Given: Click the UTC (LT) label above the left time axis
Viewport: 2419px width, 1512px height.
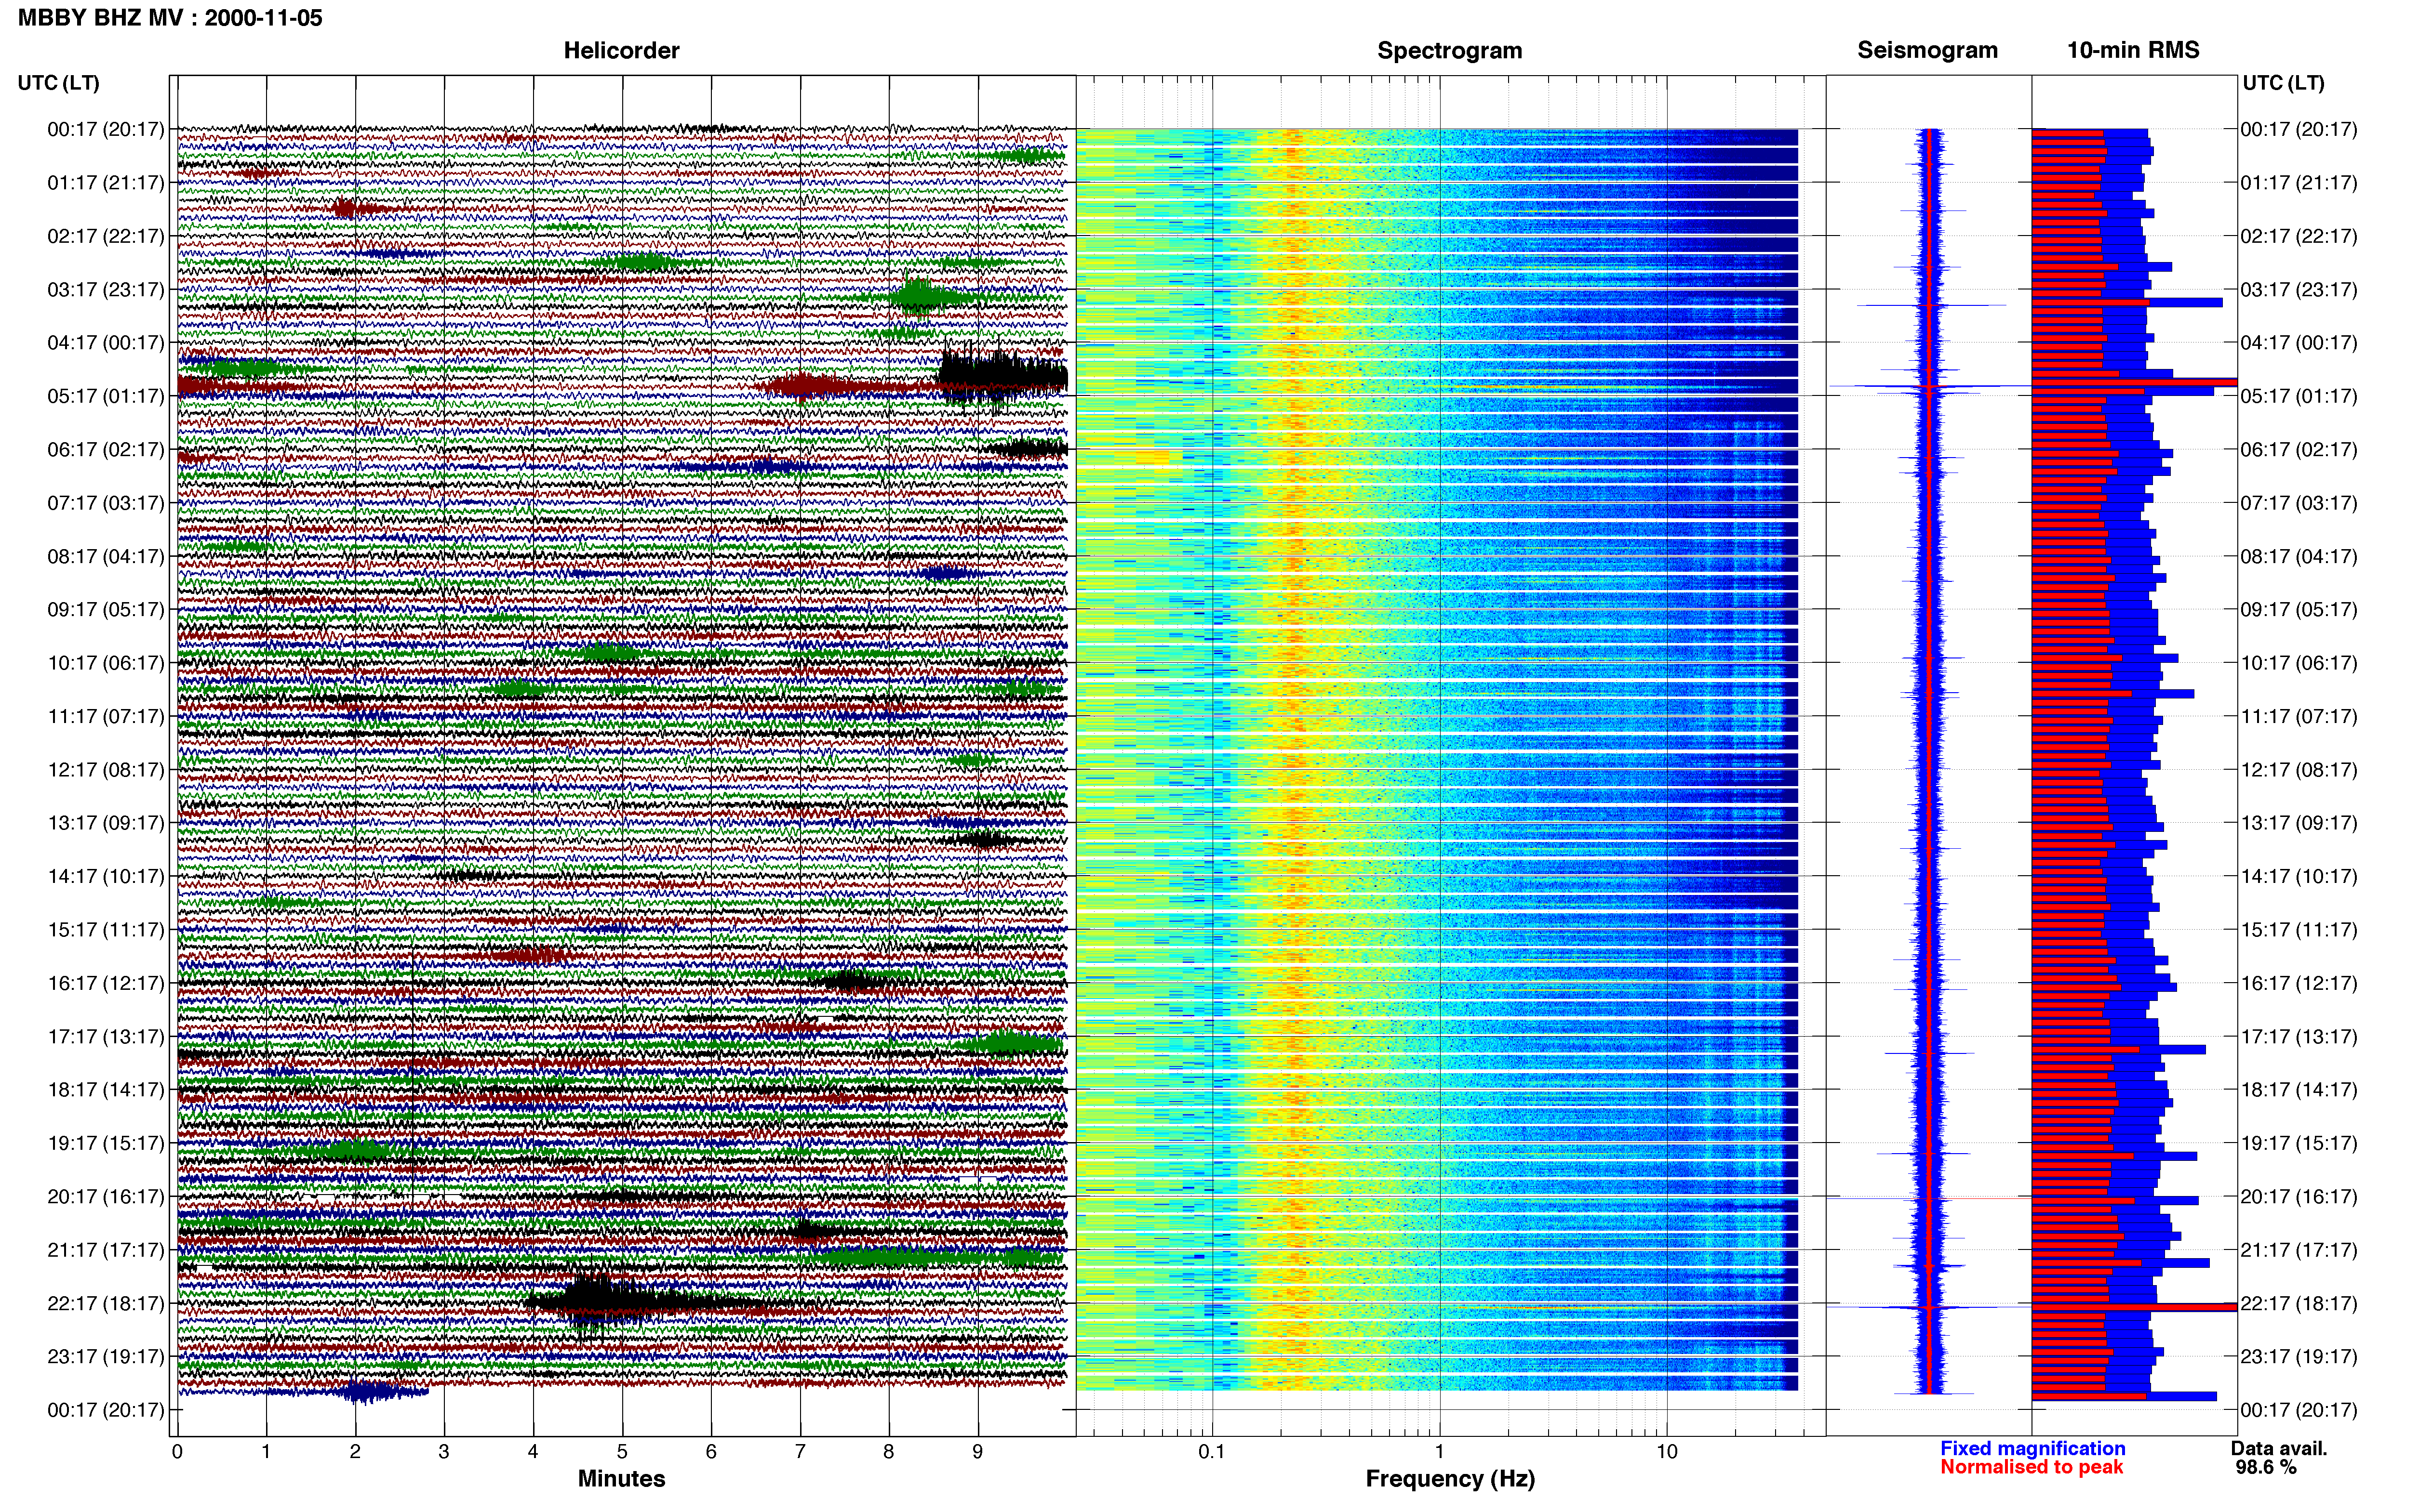Looking at the screenshot, I should (58, 82).
